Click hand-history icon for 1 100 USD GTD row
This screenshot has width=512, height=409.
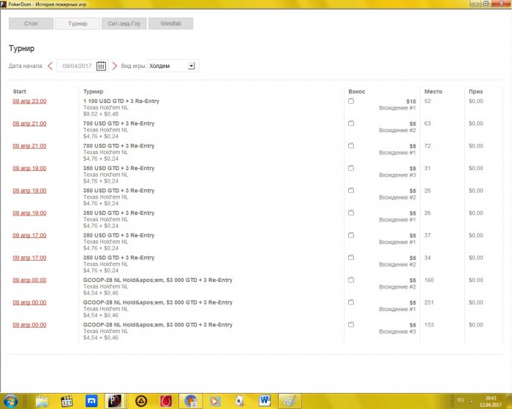(x=351, y=101)
